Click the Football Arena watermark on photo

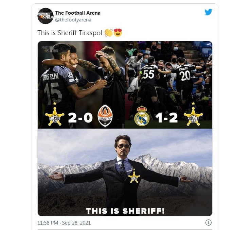50,49
